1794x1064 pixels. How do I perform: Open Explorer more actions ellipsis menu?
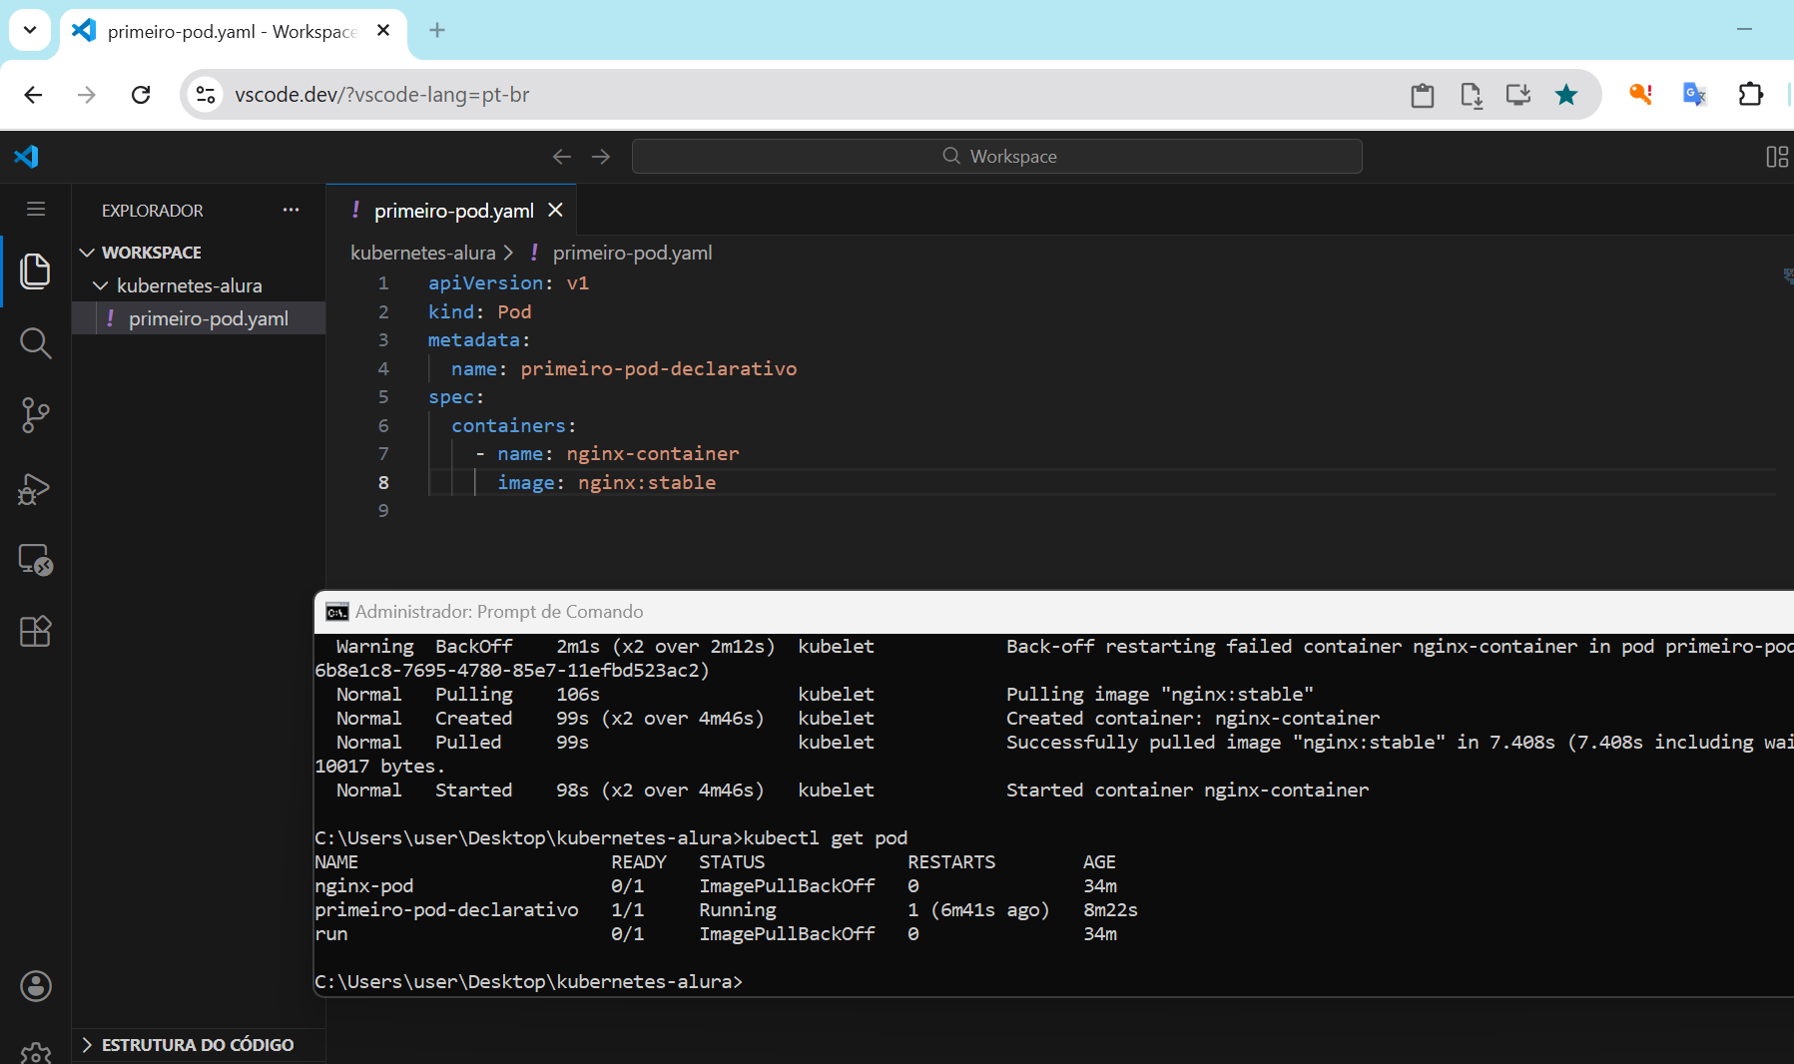[x=291, y=211]
